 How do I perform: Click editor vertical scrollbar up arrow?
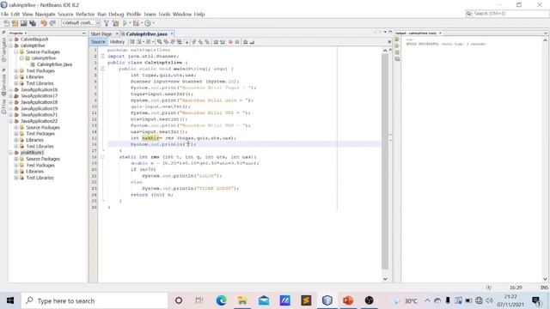pyautogui.click(x=385, y=51)
